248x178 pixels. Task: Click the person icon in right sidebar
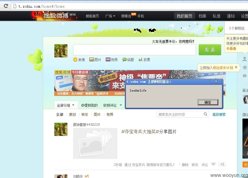pyautogui.click(x=244, y=59)
